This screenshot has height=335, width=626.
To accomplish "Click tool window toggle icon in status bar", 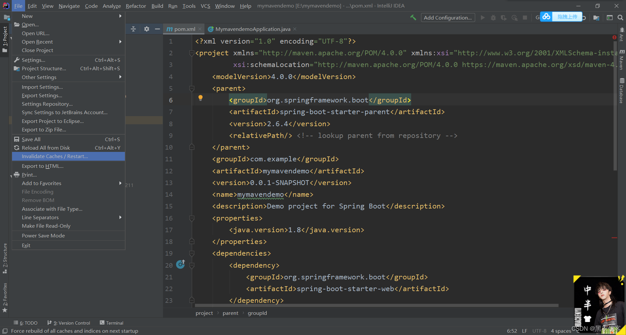I will point(5,331).
